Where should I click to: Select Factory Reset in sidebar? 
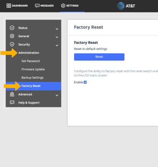[33, 86]
